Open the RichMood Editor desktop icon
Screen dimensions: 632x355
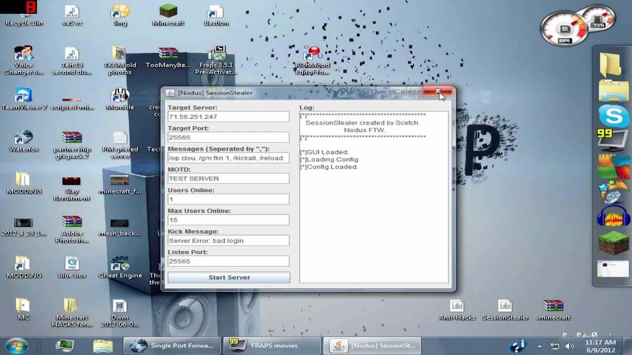[313, 60]
